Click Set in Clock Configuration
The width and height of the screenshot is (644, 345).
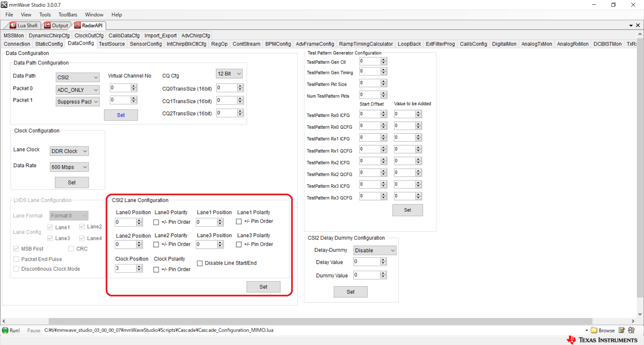pos(72,183)
